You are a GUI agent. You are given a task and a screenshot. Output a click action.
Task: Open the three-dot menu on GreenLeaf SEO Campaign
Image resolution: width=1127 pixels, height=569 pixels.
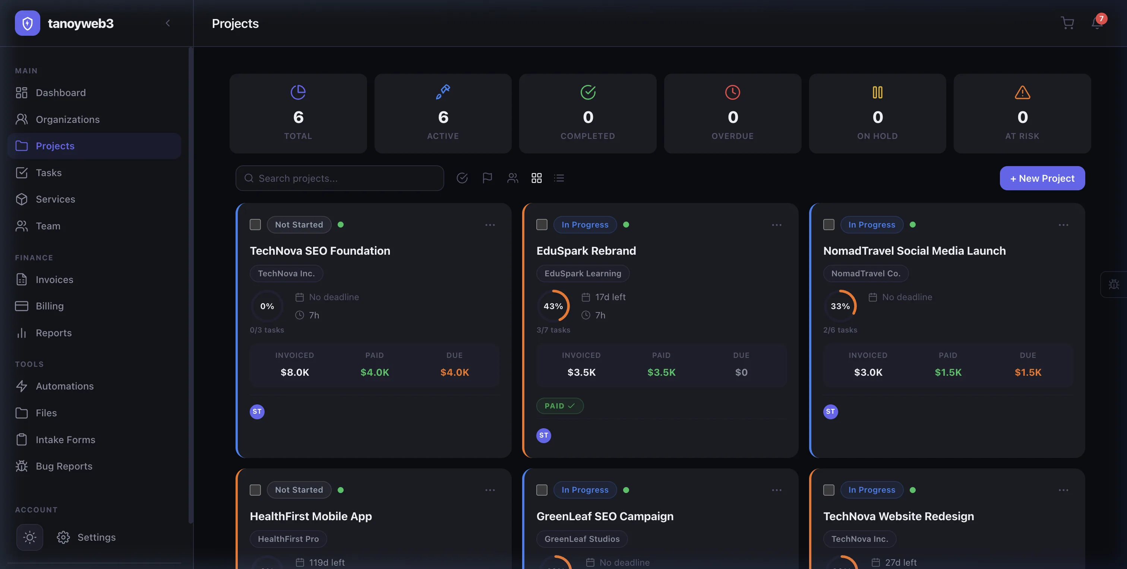click(777, 490)
